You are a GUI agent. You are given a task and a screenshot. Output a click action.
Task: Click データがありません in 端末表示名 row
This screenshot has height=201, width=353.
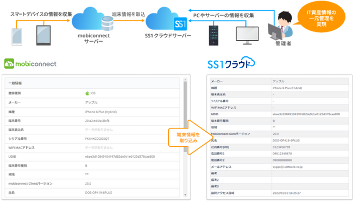tap(99, 130)
